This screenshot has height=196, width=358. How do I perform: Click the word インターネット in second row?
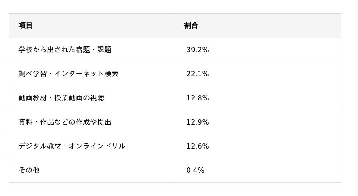(x=79, y=74)
